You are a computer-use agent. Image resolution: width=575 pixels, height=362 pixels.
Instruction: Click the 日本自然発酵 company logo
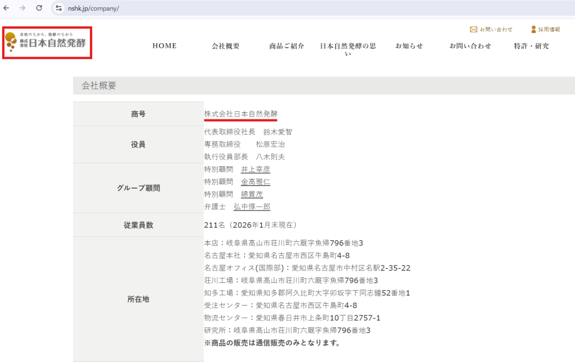coord(47,43)
